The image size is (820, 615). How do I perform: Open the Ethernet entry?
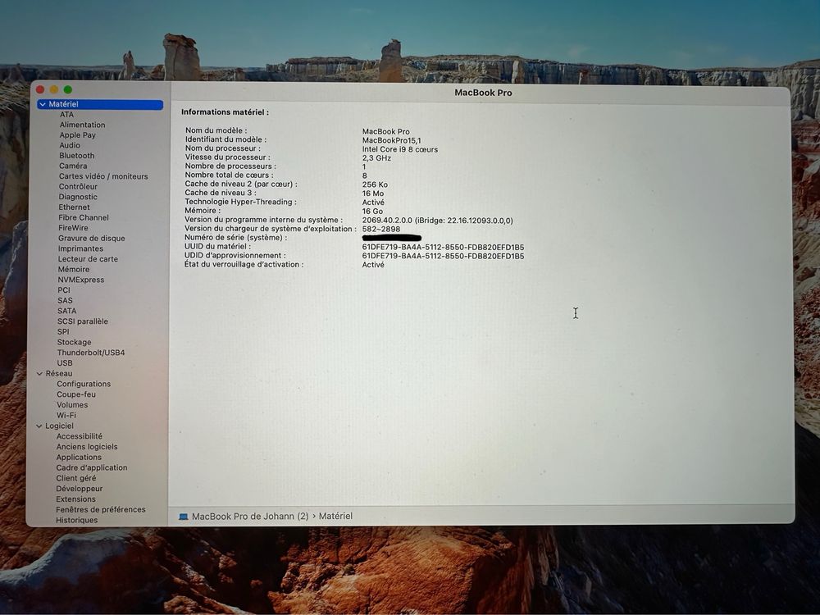pyautogui.click(x=75, y=207)
